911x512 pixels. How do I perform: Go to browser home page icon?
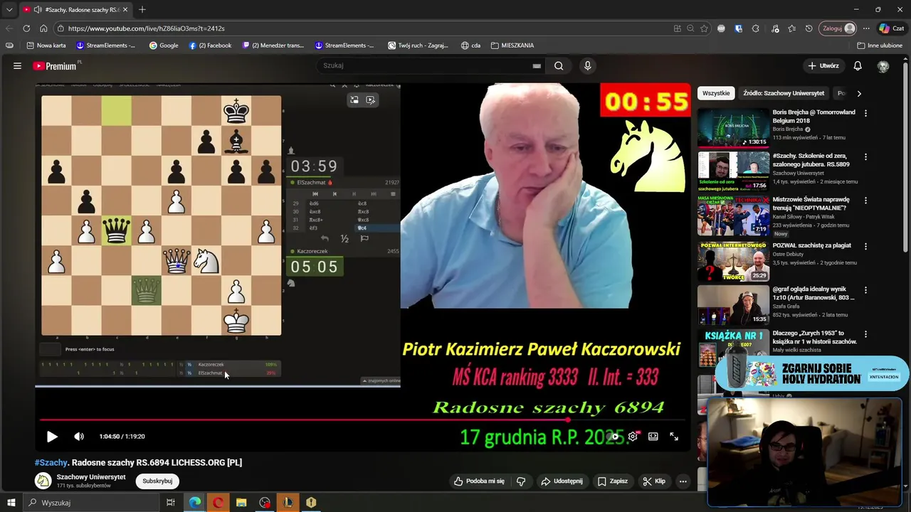point(43,28)
